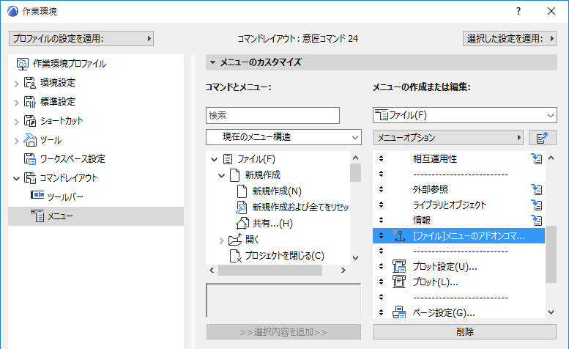
Task: Click the help question mark button
Action: point(518,12)
